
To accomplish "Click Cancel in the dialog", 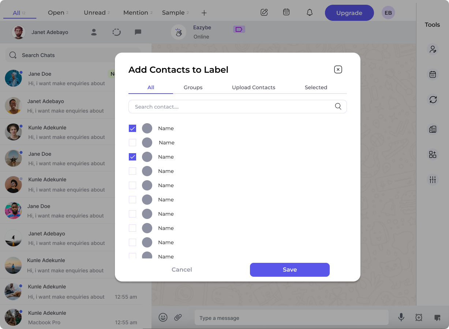I will [182, 269].
